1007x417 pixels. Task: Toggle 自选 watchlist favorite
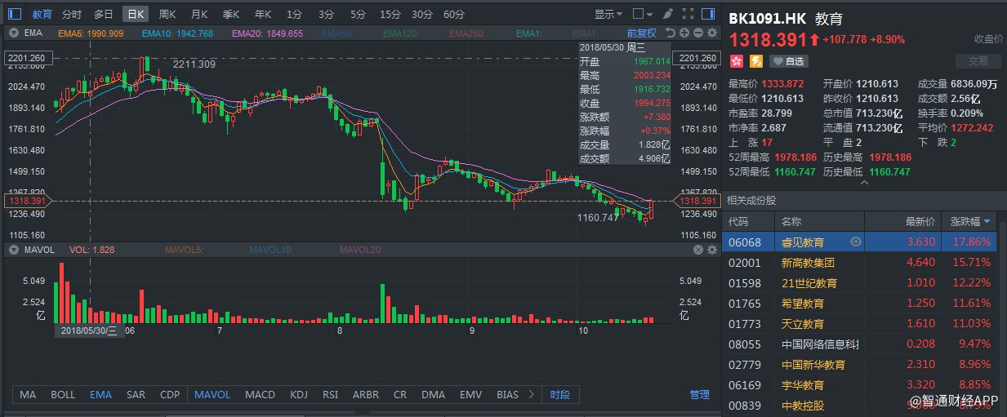pos(789,61)
